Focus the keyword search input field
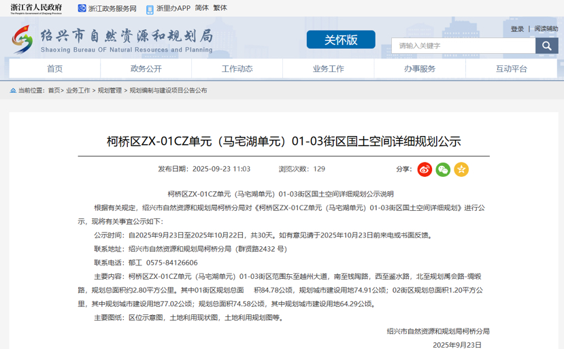Screen dimensions: 564x349 [463, 46]
